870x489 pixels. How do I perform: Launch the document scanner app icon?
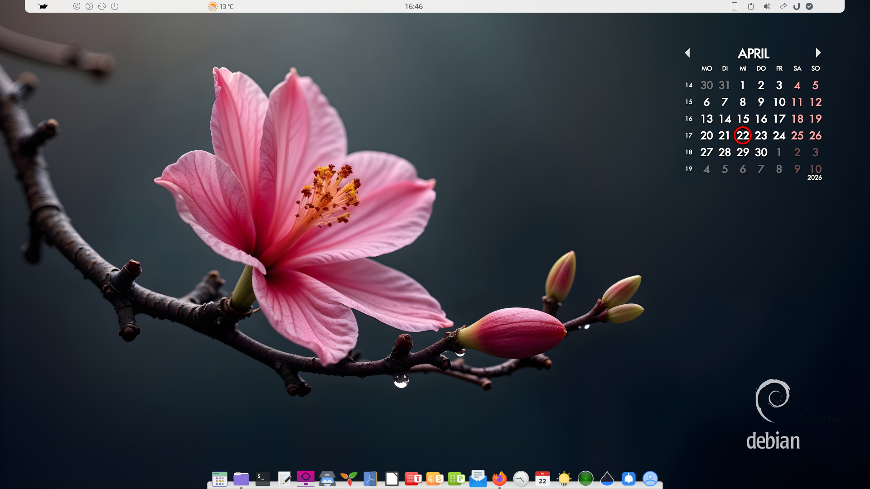[x=327, y=479]
